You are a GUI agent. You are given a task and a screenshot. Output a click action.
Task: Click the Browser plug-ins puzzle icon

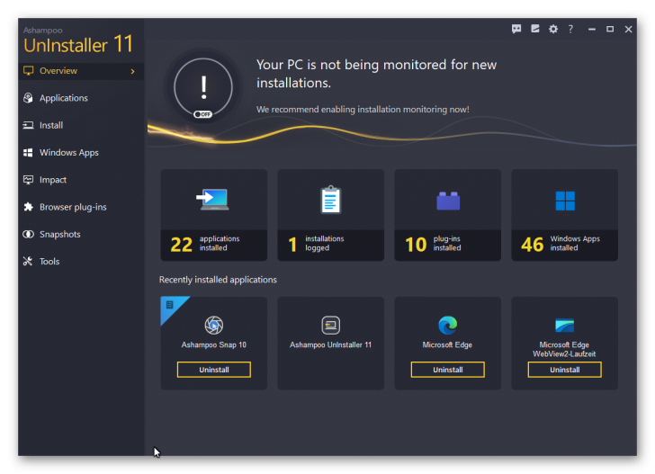point(28,207)
